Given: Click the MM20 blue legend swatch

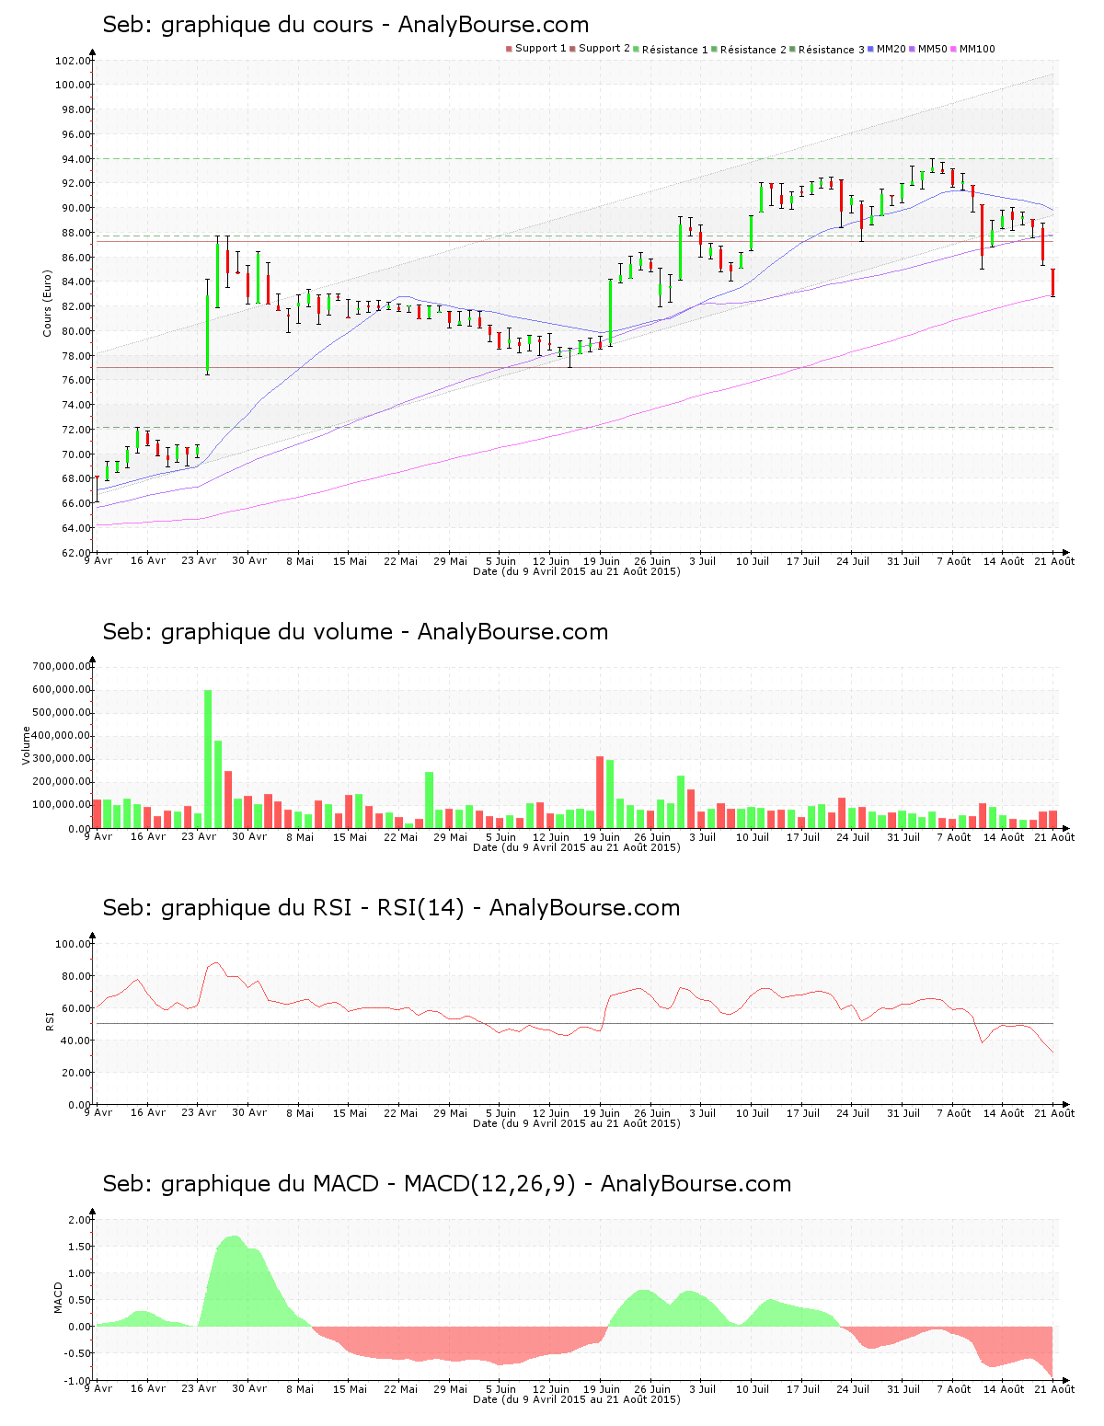Looking at the screenshot, I should point(870,49).
